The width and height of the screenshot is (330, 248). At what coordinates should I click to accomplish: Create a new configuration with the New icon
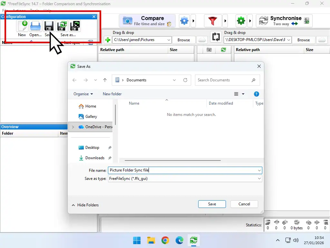(22, 26)
